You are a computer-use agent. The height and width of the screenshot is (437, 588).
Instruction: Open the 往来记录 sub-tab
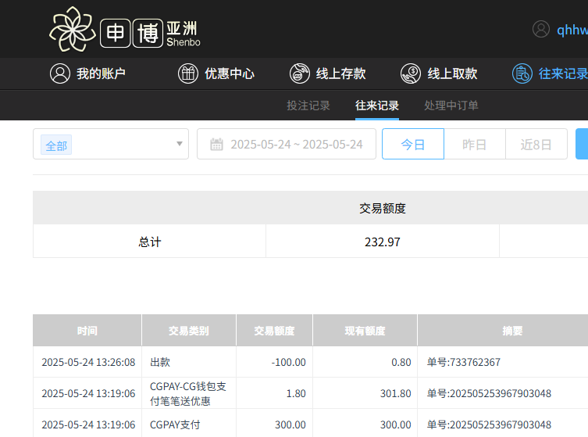pos(376,106)
